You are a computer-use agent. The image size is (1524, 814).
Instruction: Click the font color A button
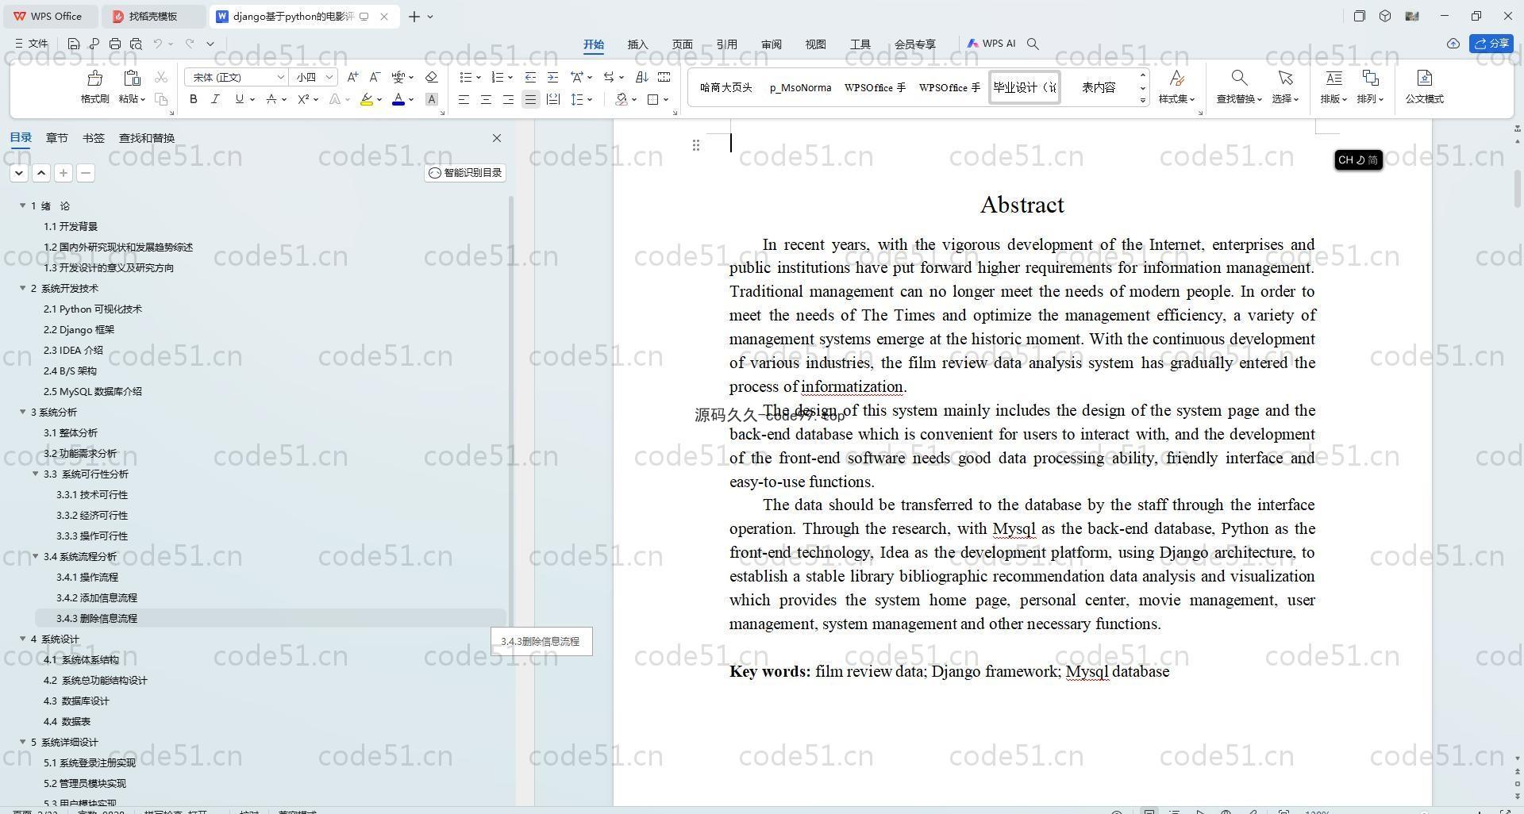click(398, 99)
